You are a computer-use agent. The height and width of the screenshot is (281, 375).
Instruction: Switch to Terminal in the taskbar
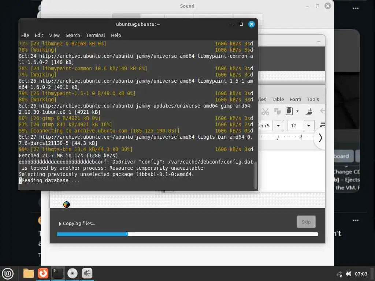click(57, 273)
